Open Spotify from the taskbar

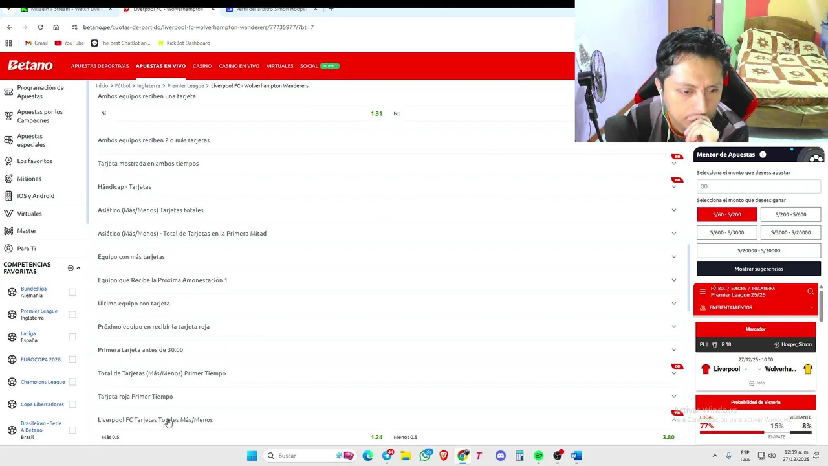(x=538, y=456)
